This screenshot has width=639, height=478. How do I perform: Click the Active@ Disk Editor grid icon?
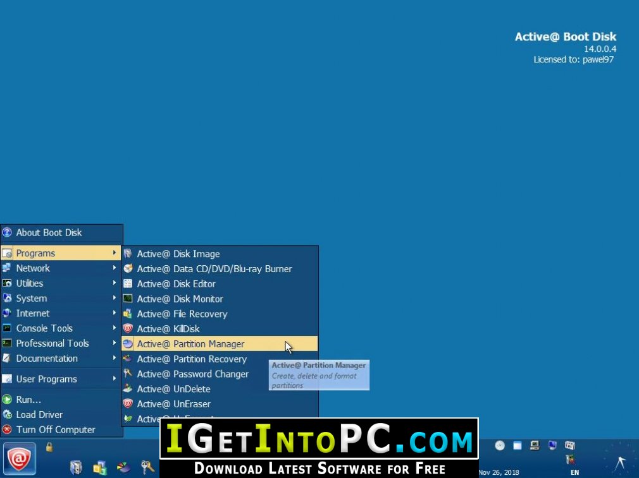coord(128,283)
